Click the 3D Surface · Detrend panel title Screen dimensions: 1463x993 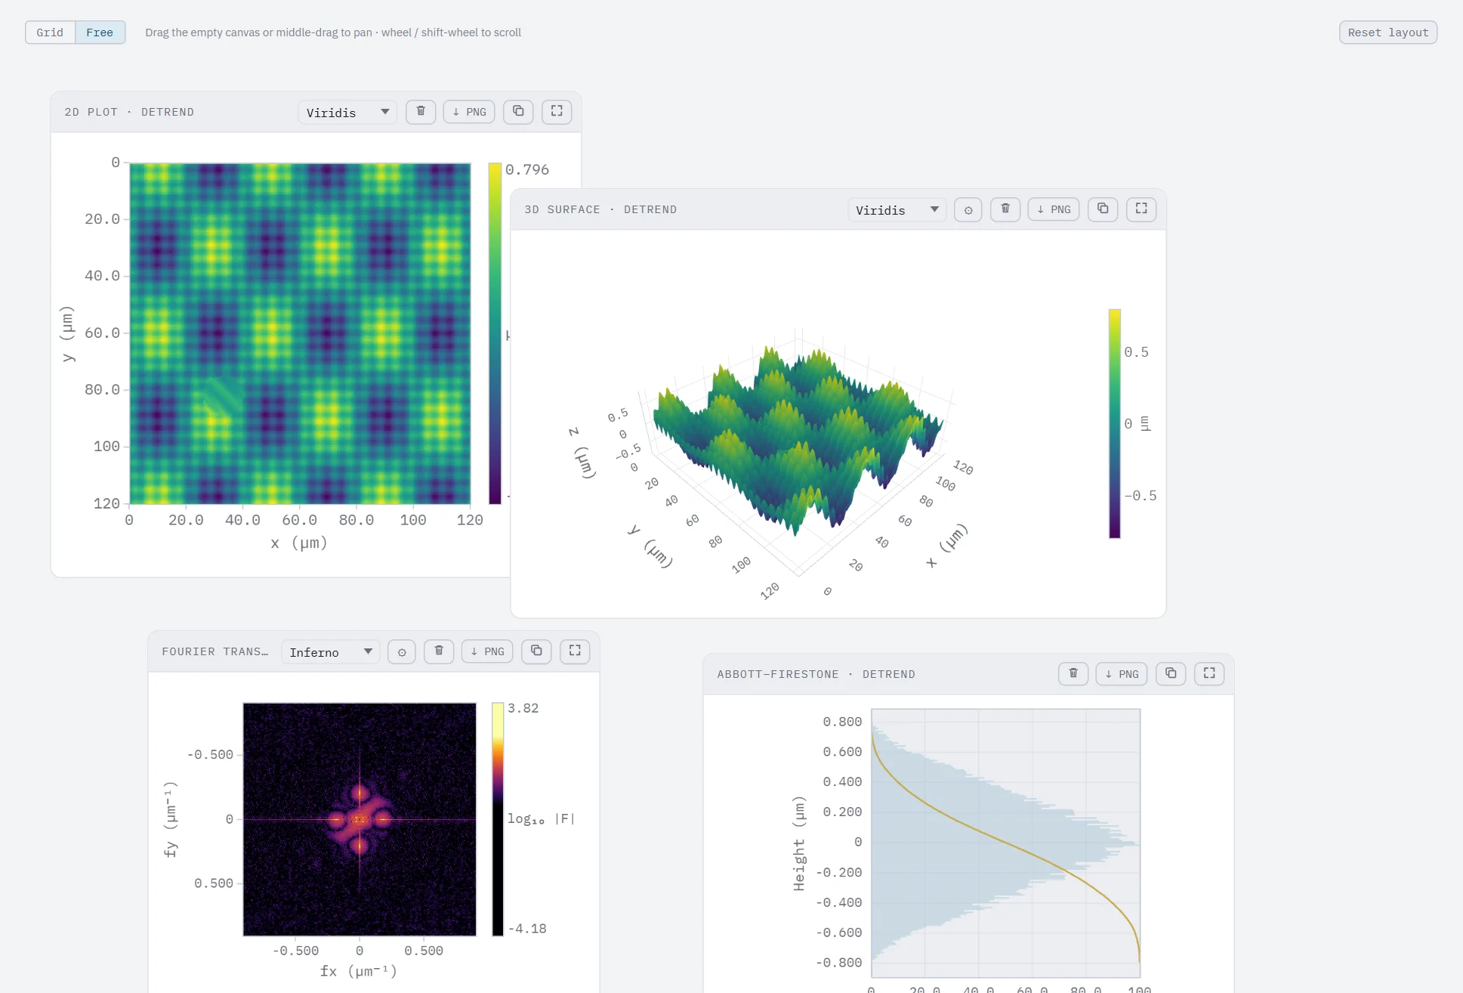click(x=600, y=209)
